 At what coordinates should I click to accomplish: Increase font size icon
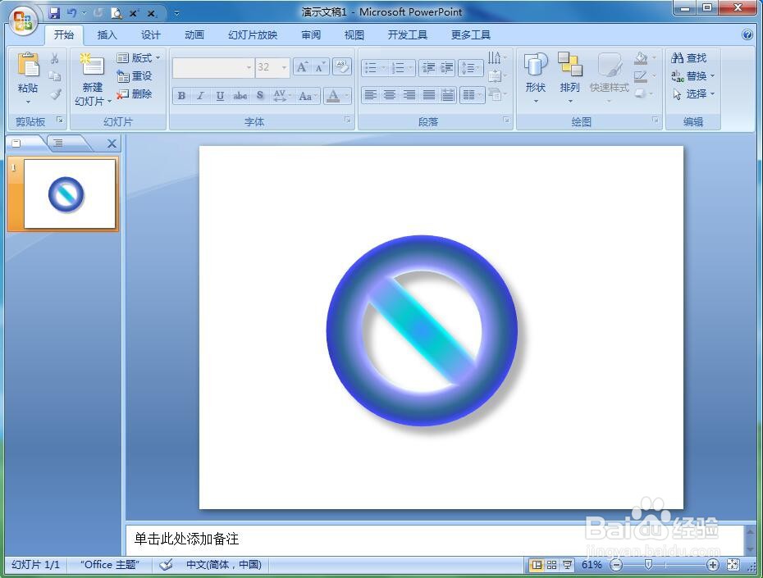point(302,67)
